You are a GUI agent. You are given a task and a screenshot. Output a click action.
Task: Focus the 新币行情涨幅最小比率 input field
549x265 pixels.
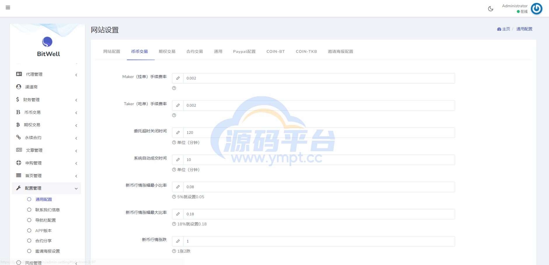[x=319, y=187]
